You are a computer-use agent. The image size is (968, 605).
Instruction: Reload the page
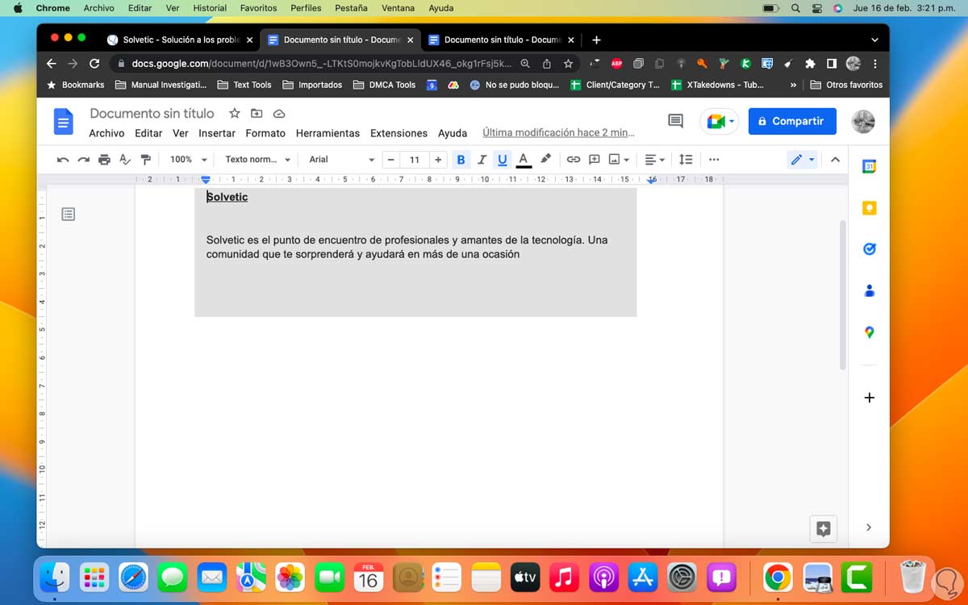click(x=94, y=63)
